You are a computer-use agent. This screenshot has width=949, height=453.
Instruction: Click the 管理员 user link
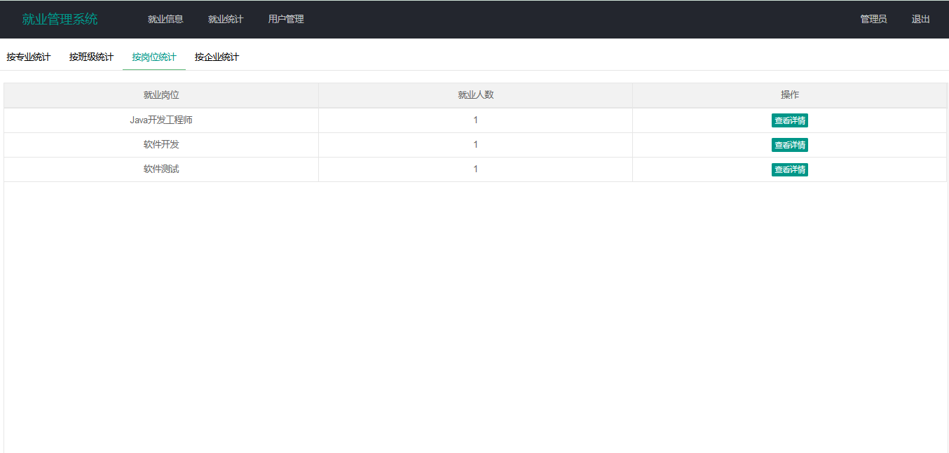[873, 20]
